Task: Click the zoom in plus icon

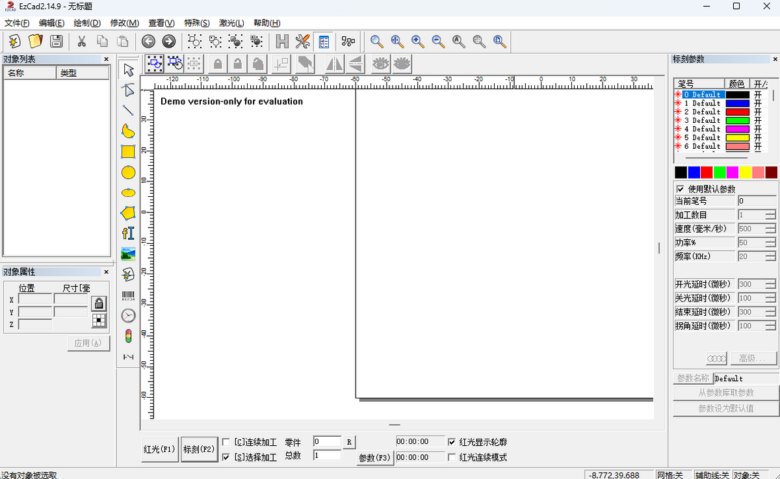Action: click(418, 42)
